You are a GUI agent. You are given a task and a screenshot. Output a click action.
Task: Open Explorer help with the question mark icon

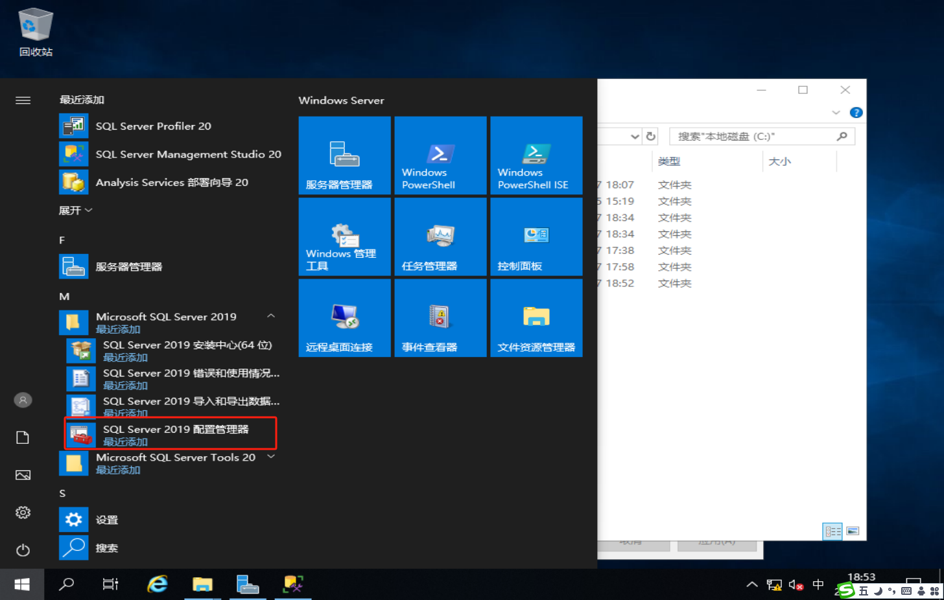coord(856,113)
